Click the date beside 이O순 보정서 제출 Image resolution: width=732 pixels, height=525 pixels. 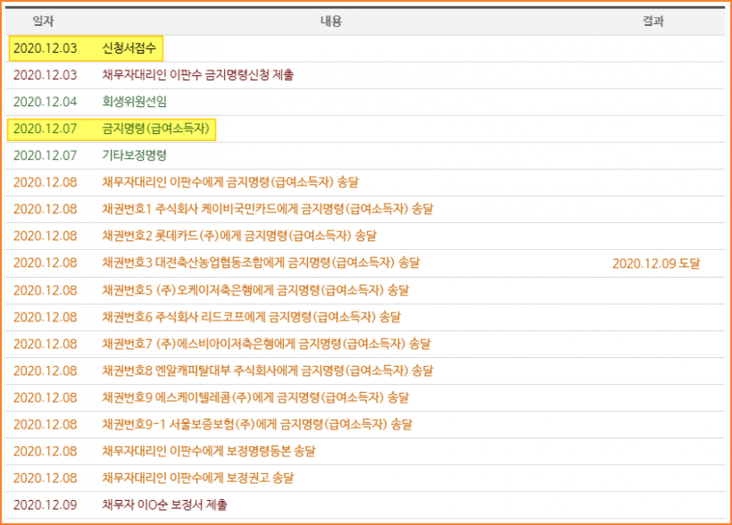click(45, 505)
